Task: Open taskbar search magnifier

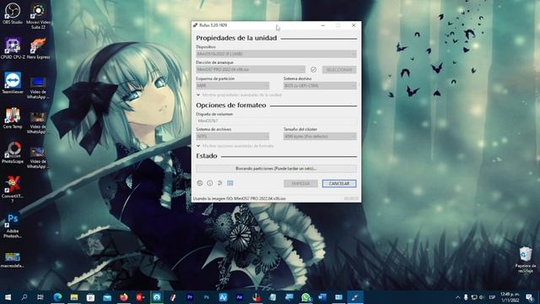Action: pyautogui.click(x=24, y=297)
